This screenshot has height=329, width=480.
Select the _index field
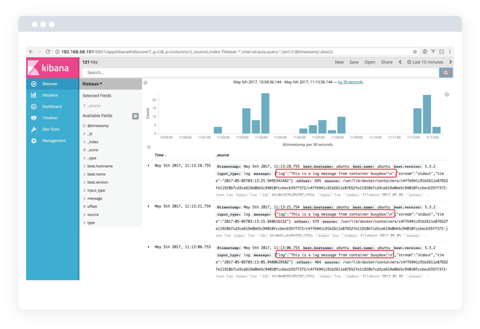pyautogui.click(x=92, y=142)
